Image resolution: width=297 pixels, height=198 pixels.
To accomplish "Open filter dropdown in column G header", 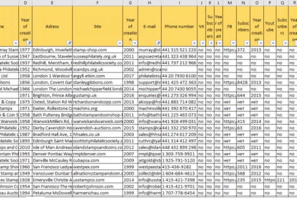I will pos(134,43).
